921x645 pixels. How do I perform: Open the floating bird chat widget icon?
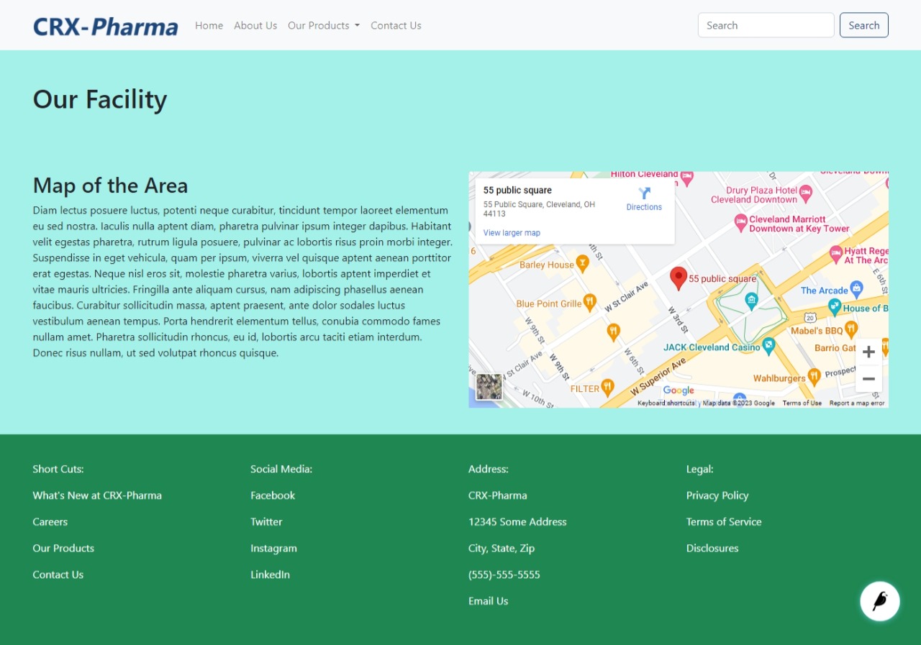pyautogui.click(x=879, y=600)
